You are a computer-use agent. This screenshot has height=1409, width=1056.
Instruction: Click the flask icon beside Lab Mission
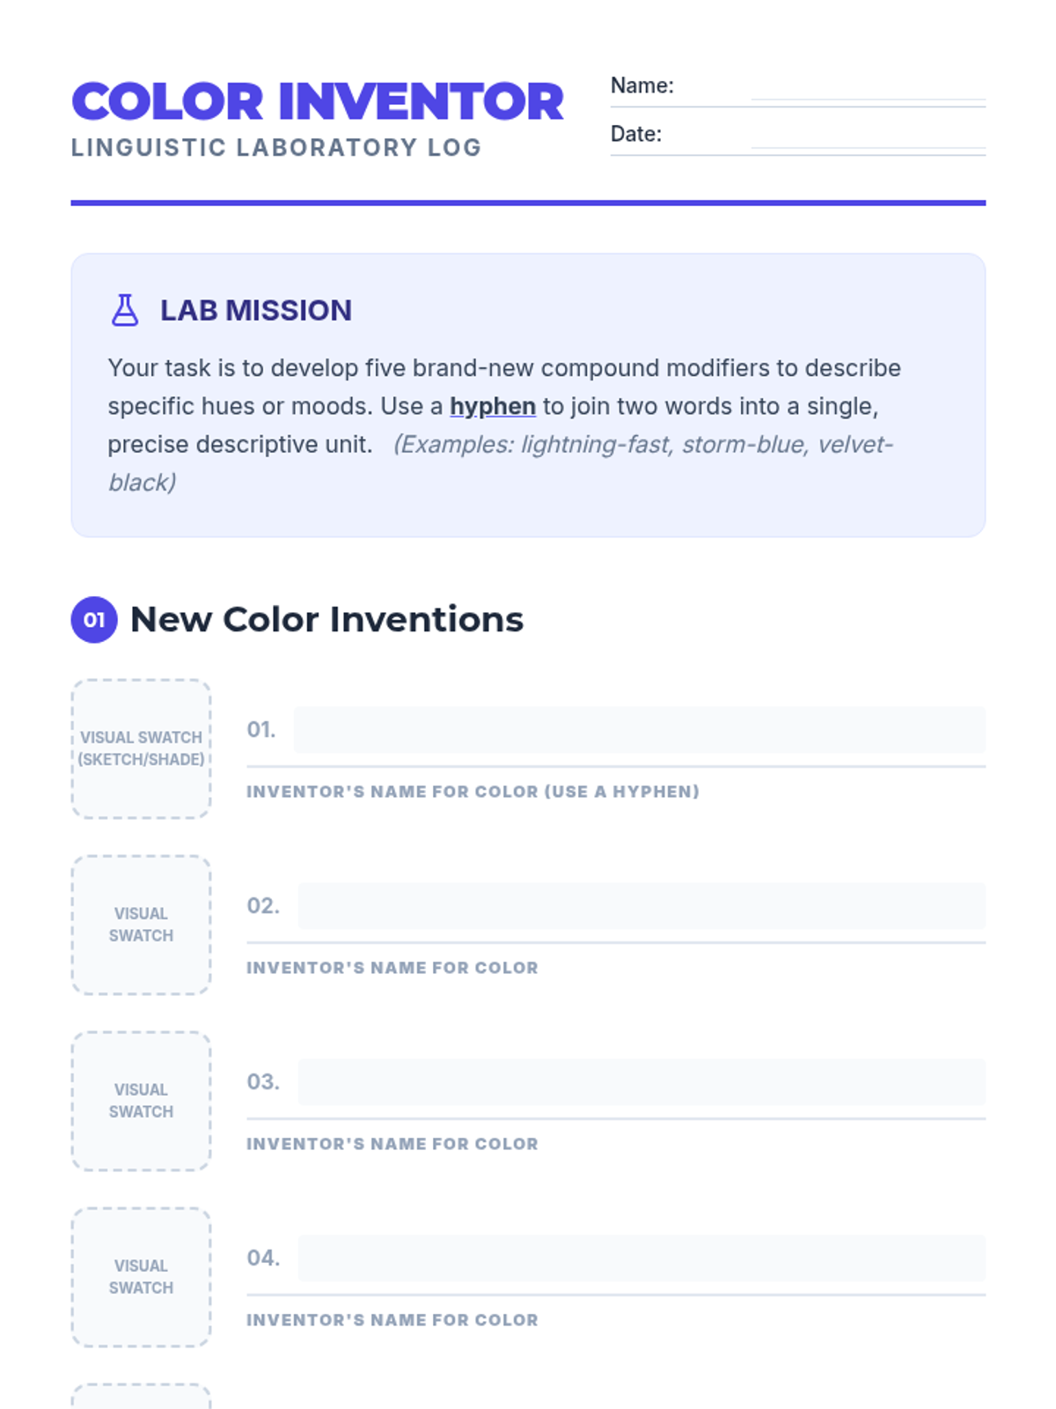pos(125,310)
